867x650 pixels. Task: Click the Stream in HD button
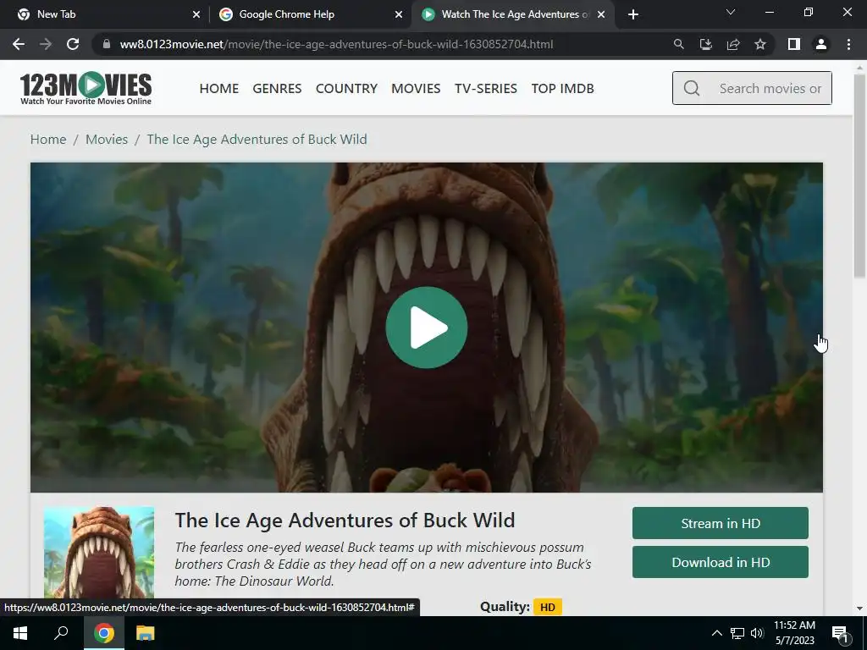721,523
